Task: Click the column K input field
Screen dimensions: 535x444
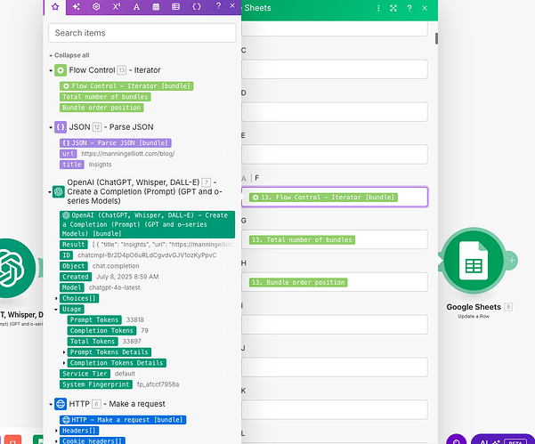Action: 335,409
